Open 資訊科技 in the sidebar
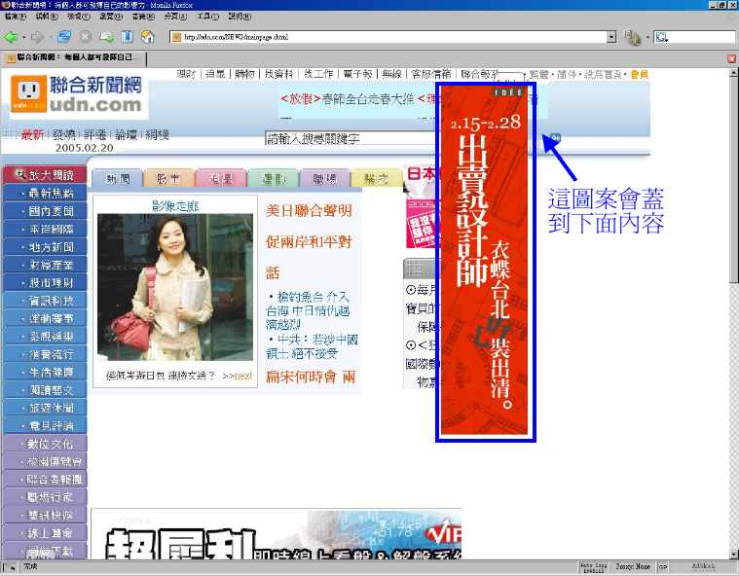 pos(45,301)
